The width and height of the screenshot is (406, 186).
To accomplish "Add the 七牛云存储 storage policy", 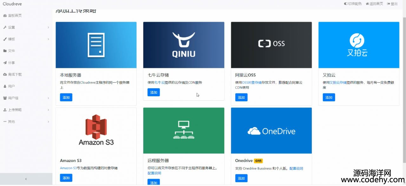I will coord(154,92).
